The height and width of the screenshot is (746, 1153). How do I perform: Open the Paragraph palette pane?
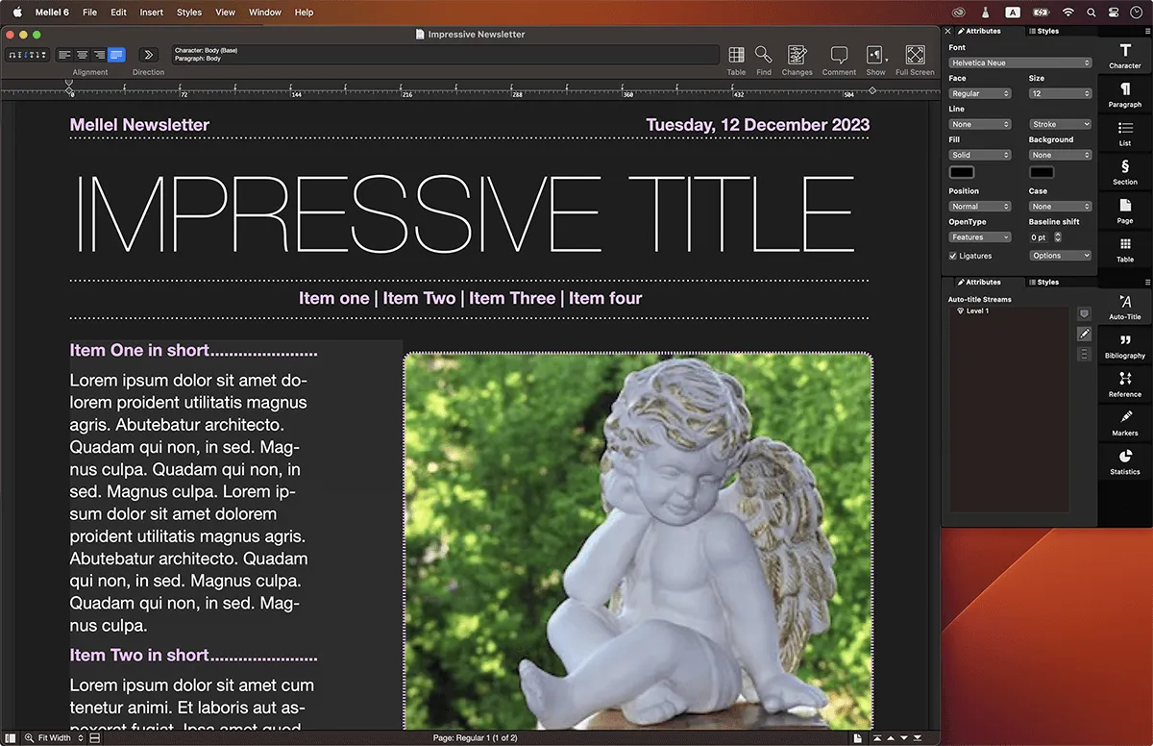coord(1124,93)
